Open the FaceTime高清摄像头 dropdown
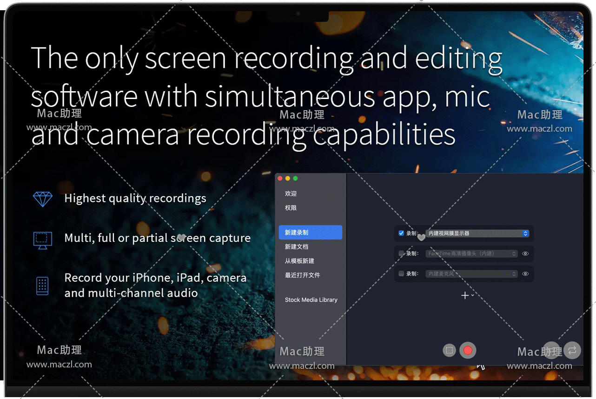The height and width of the screenshot is (399, 596). point(471,253)
